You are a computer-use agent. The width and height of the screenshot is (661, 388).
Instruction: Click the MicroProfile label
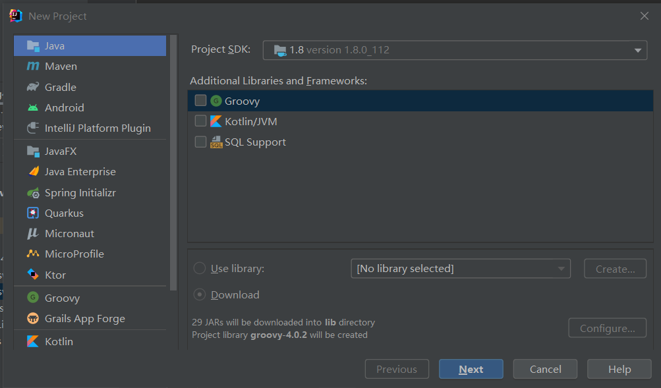[x=74, y=254]
